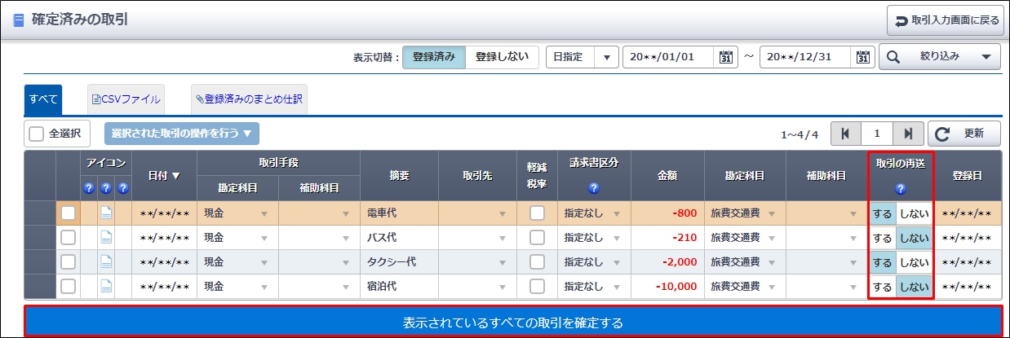Click the document icon in the バス代 row
The width and height of the screenshot is (1010, 338).
click(105, 238)
